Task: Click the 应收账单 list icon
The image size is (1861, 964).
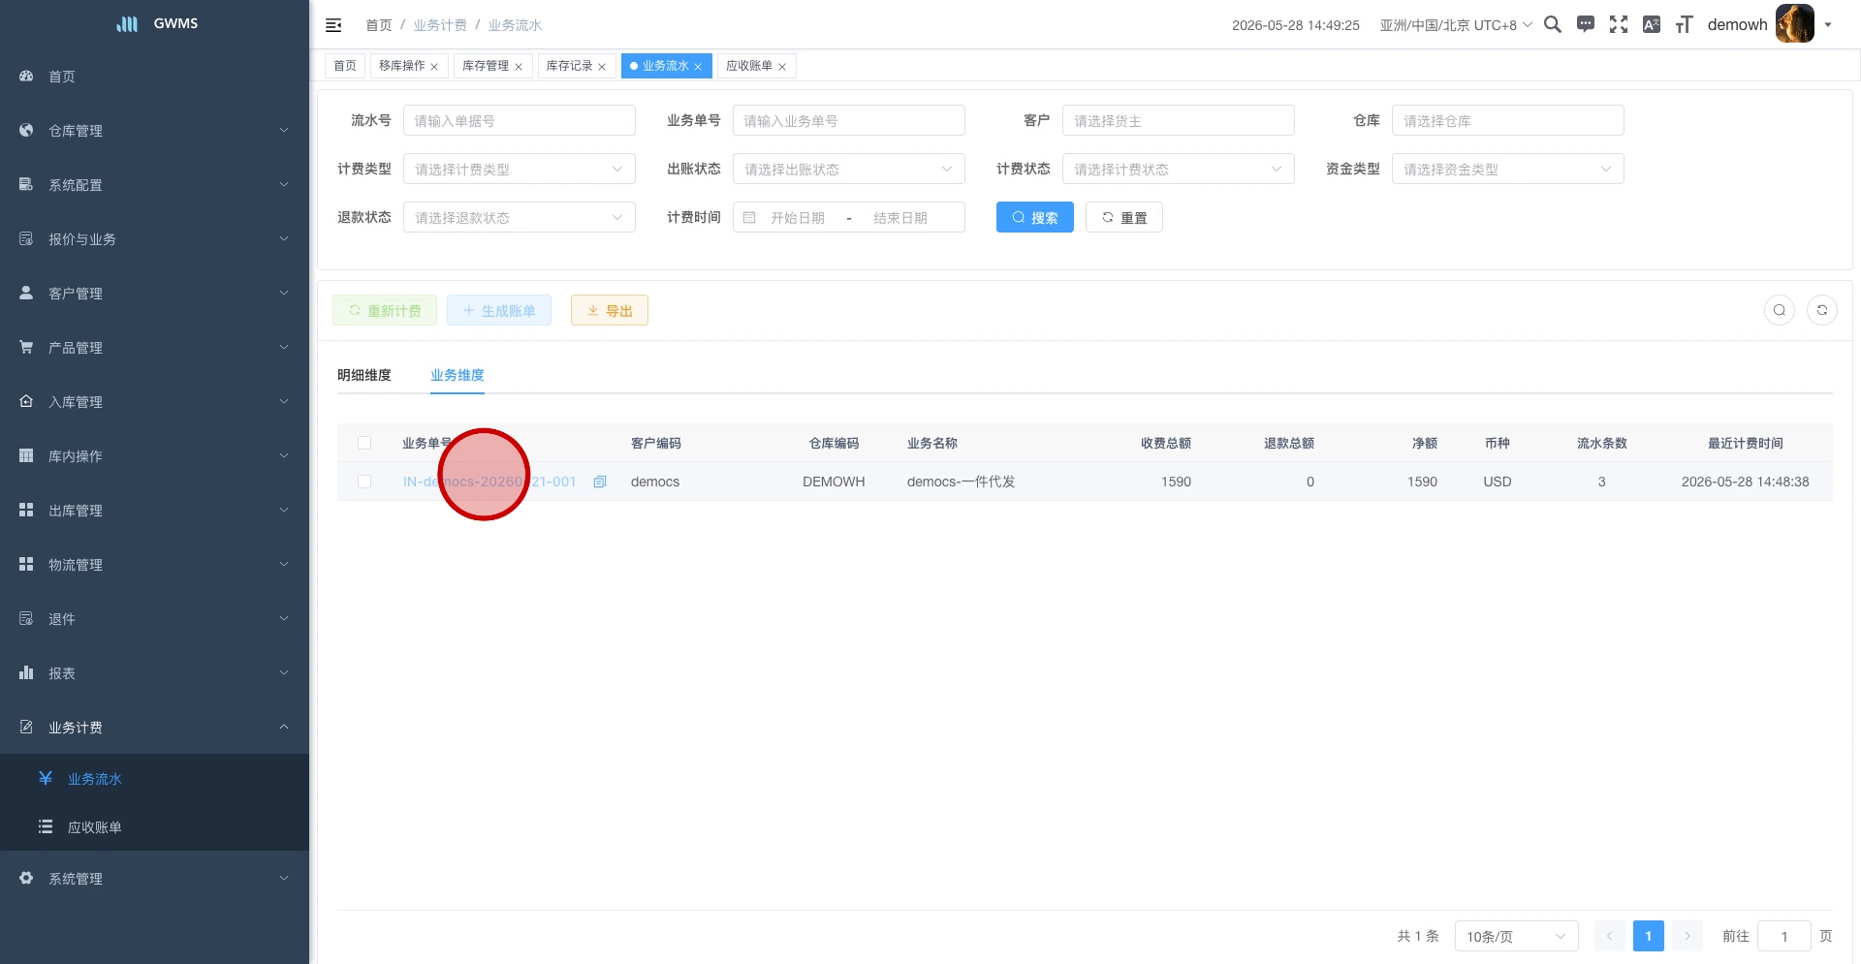Action: (46, 826)
